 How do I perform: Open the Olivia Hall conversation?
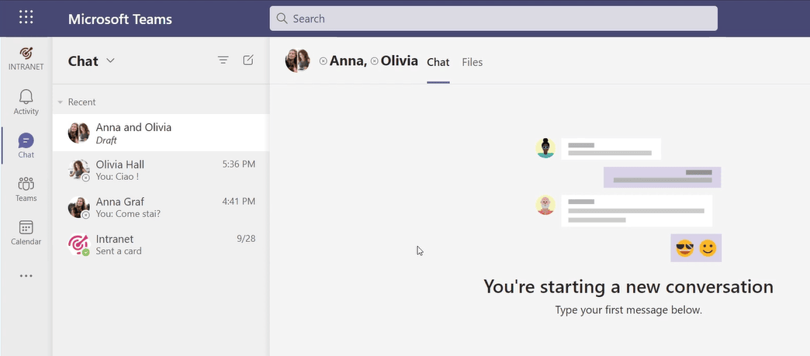tap(160, 170)
